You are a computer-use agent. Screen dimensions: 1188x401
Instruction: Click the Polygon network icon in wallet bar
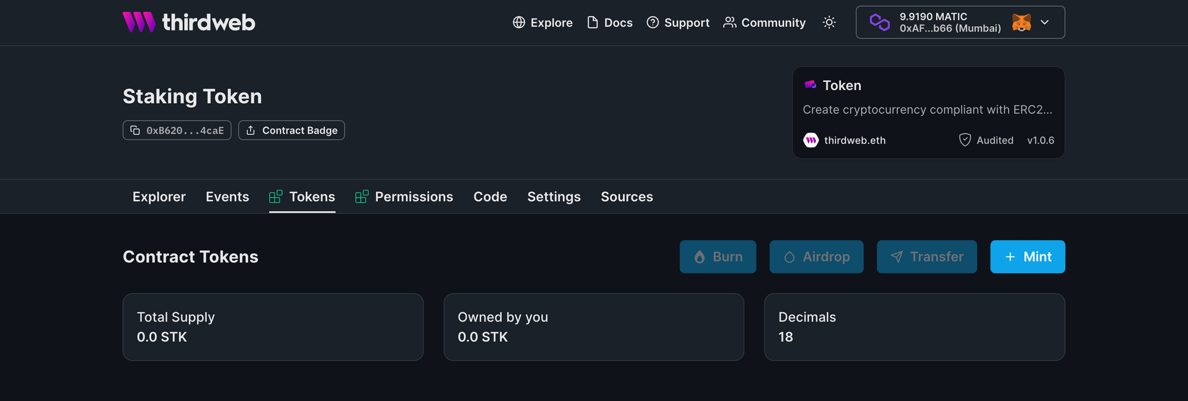881,22
